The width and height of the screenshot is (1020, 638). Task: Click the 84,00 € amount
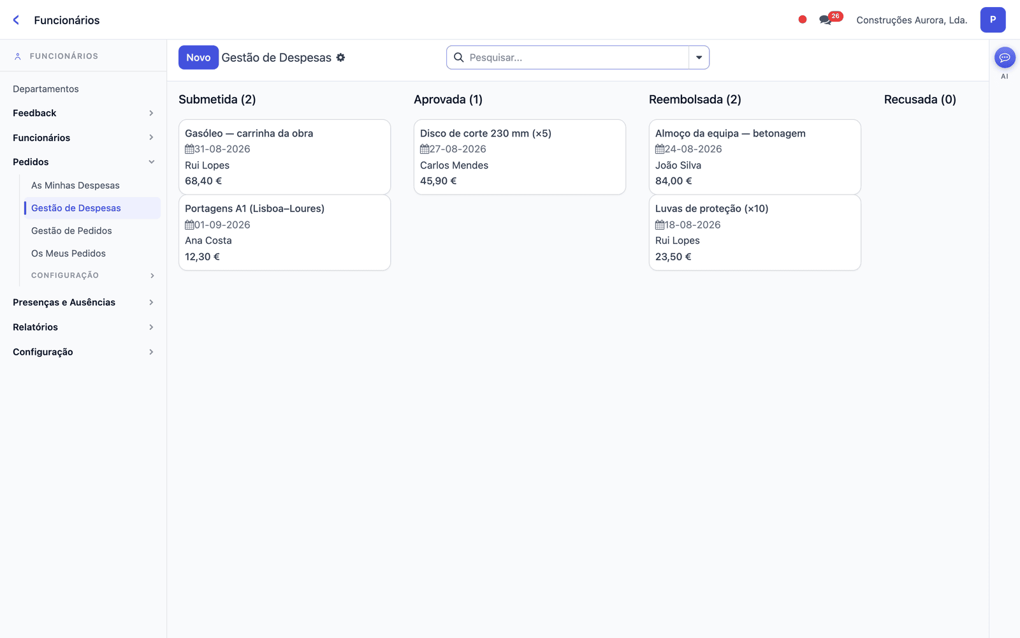[674, 181]
